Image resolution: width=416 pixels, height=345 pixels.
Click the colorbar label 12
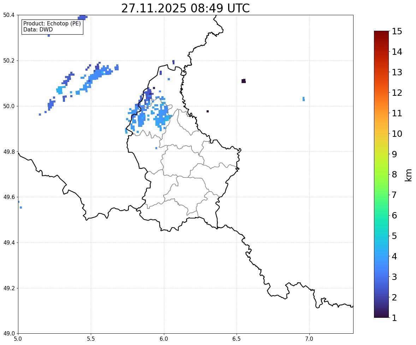coord(397,93)
